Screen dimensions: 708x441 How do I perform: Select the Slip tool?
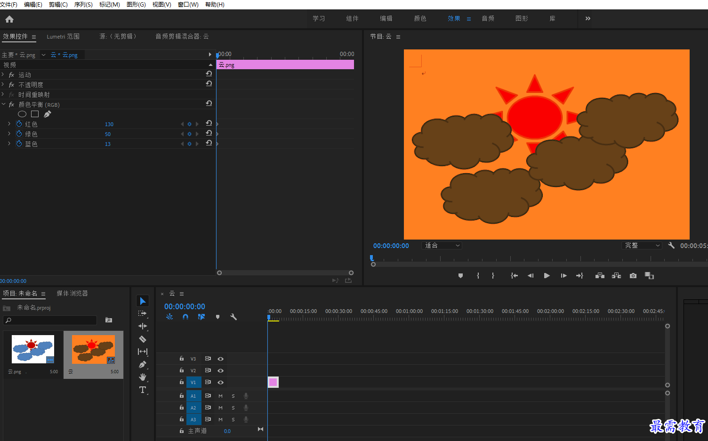(143, 352)
